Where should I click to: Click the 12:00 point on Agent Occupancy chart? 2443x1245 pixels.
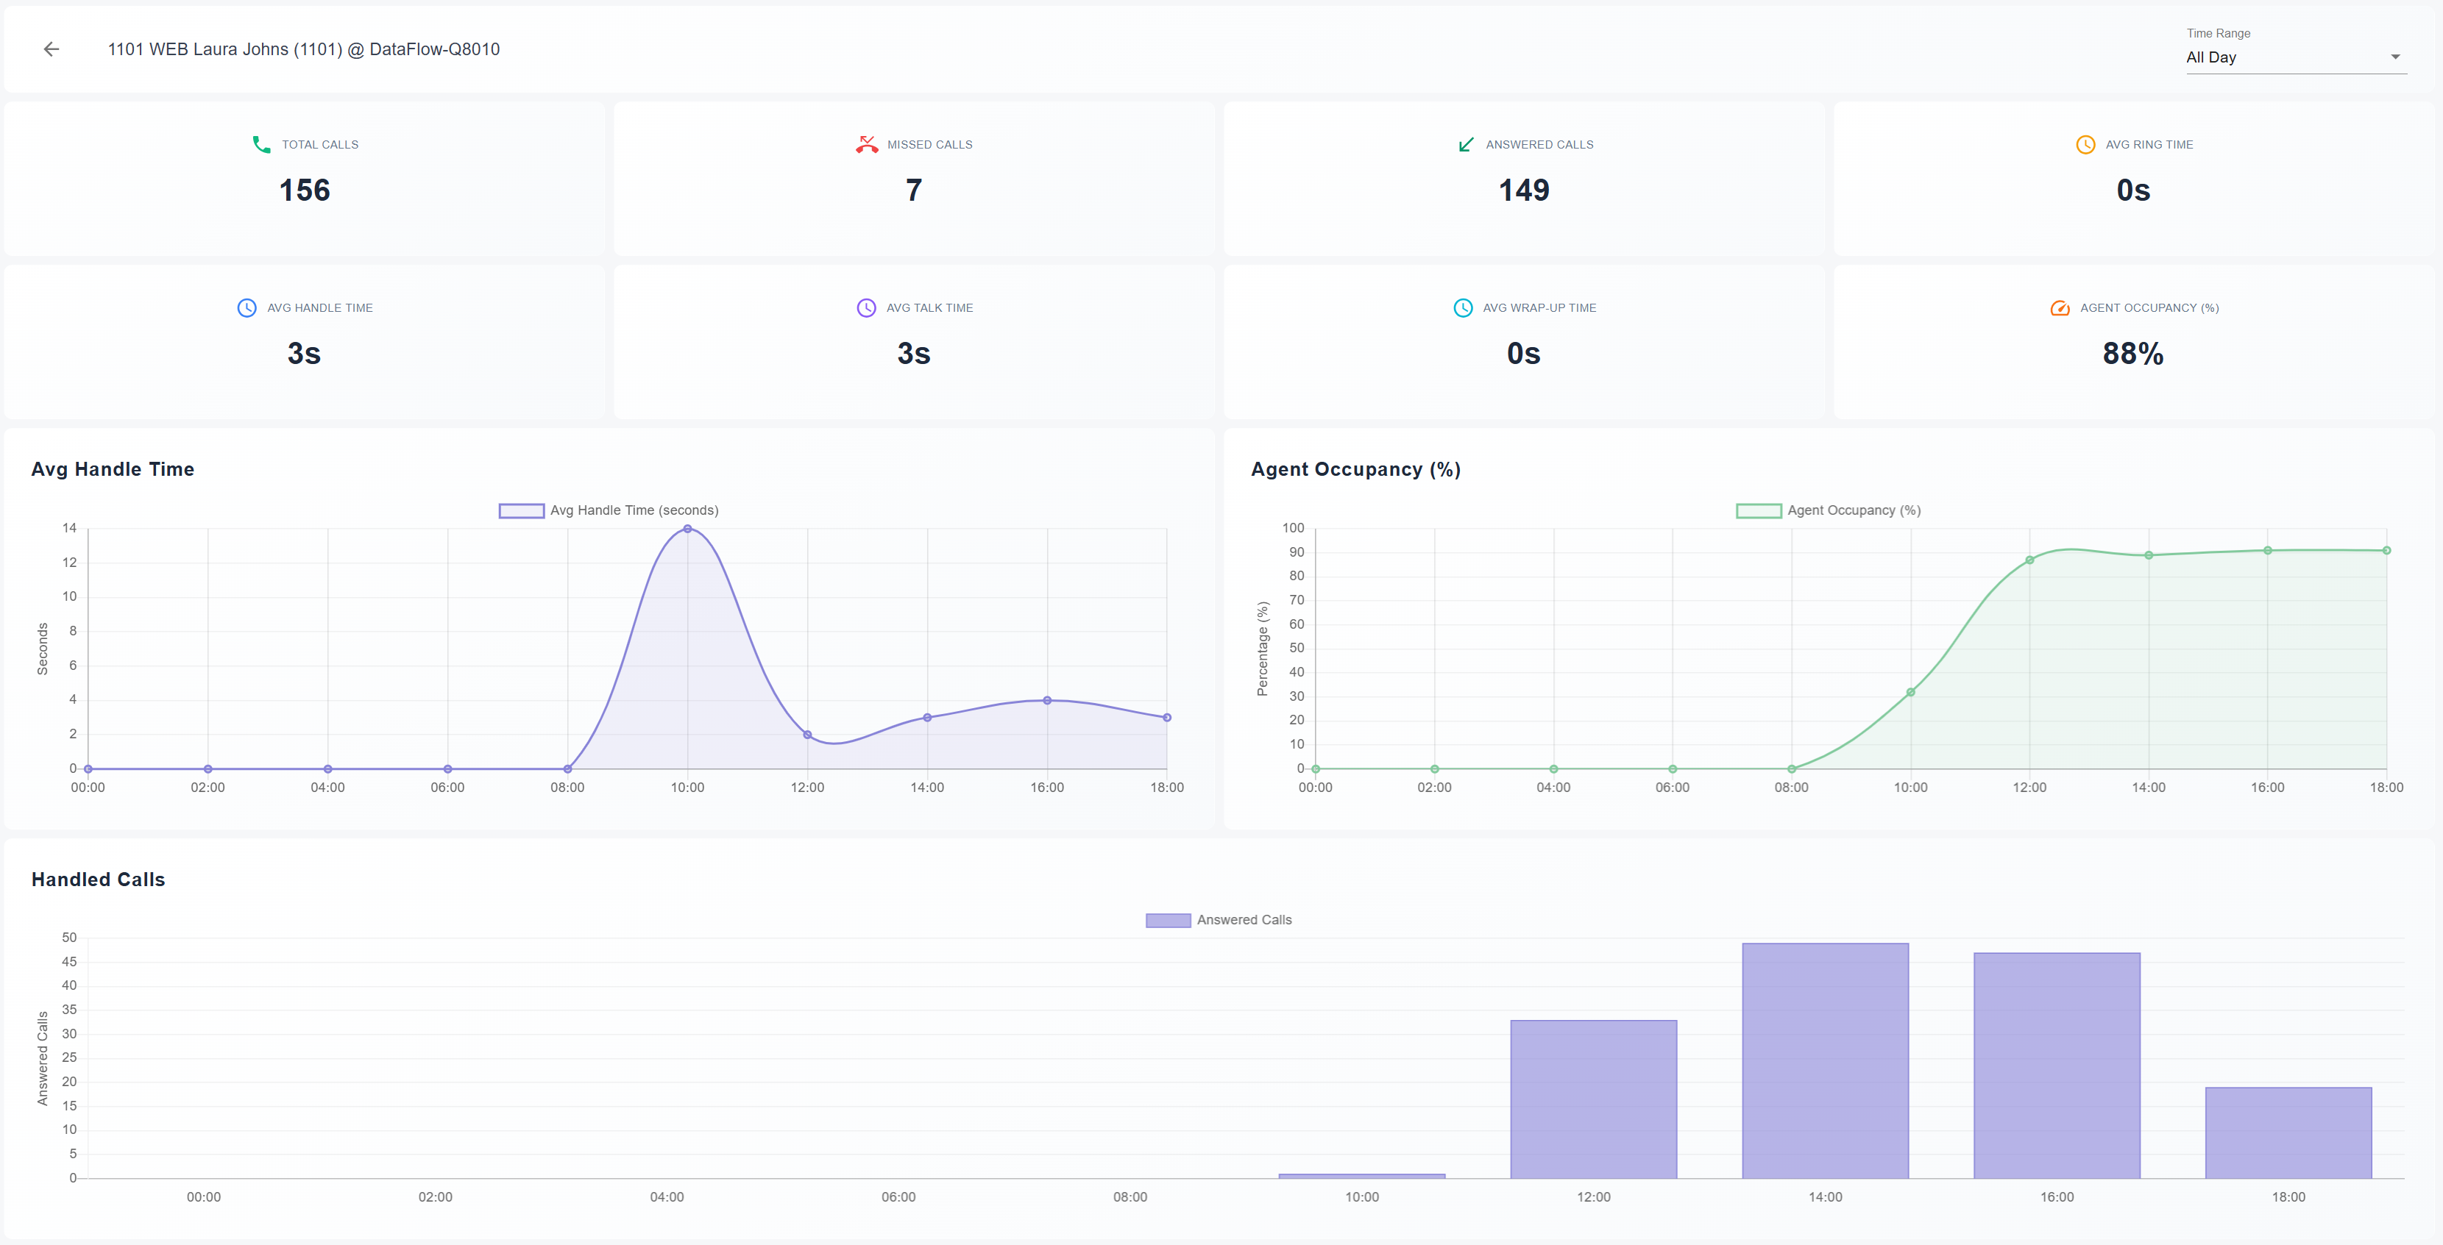pos(2029,560)
